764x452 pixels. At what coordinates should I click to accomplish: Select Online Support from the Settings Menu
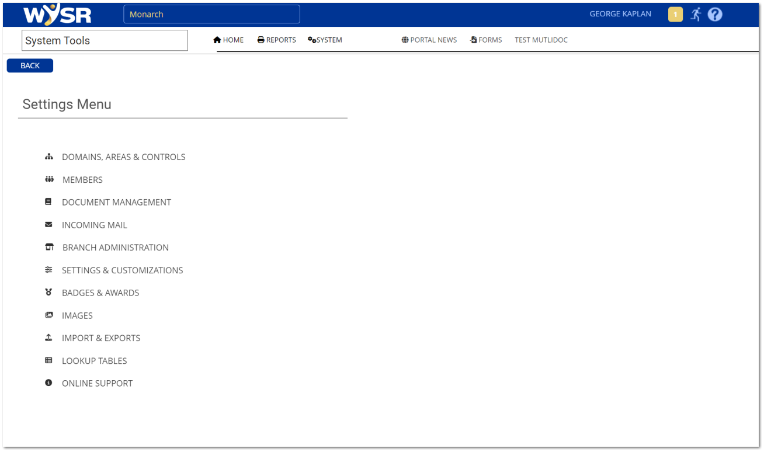coord(97,383)
